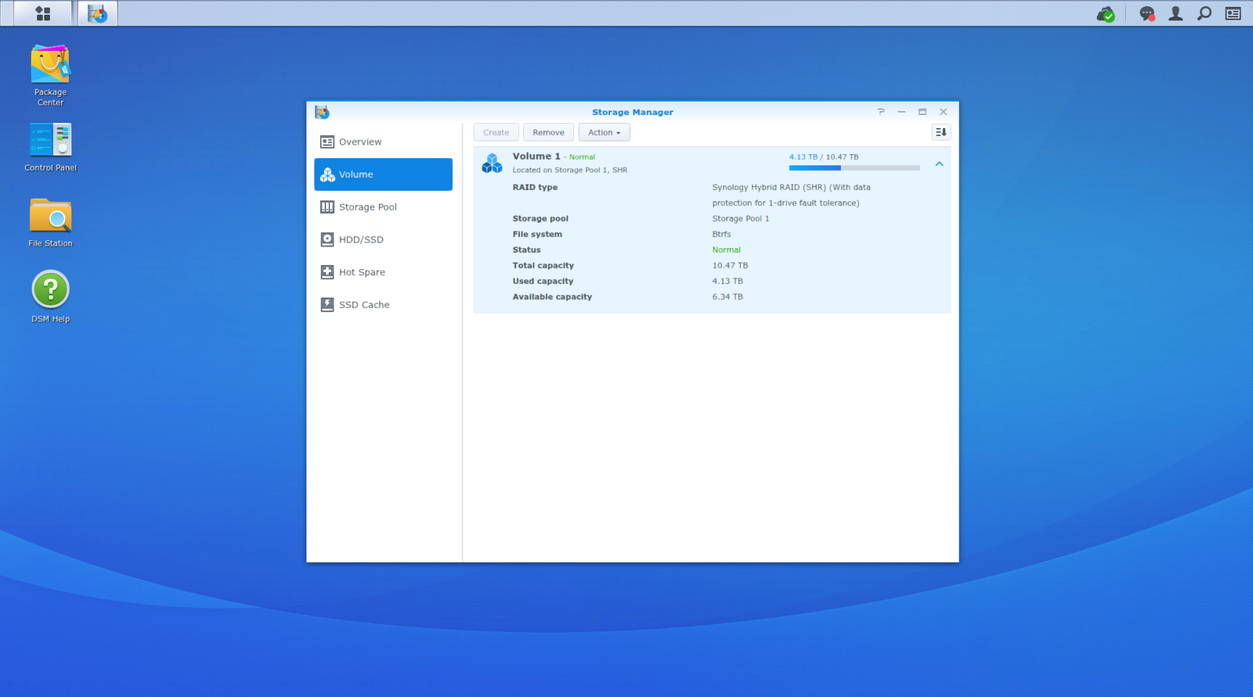
Task: Launch File Station from the desktop
Action: [50, 223]
